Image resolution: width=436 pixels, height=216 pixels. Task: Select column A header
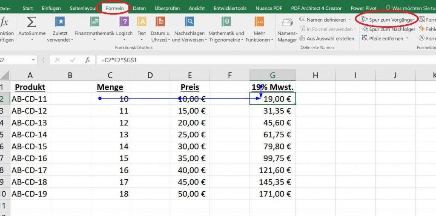(30, 75)
